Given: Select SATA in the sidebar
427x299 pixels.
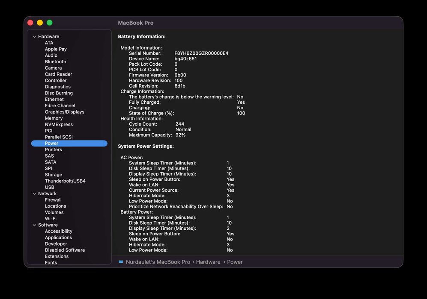Looking at the screenshot, I should (51, 162).
